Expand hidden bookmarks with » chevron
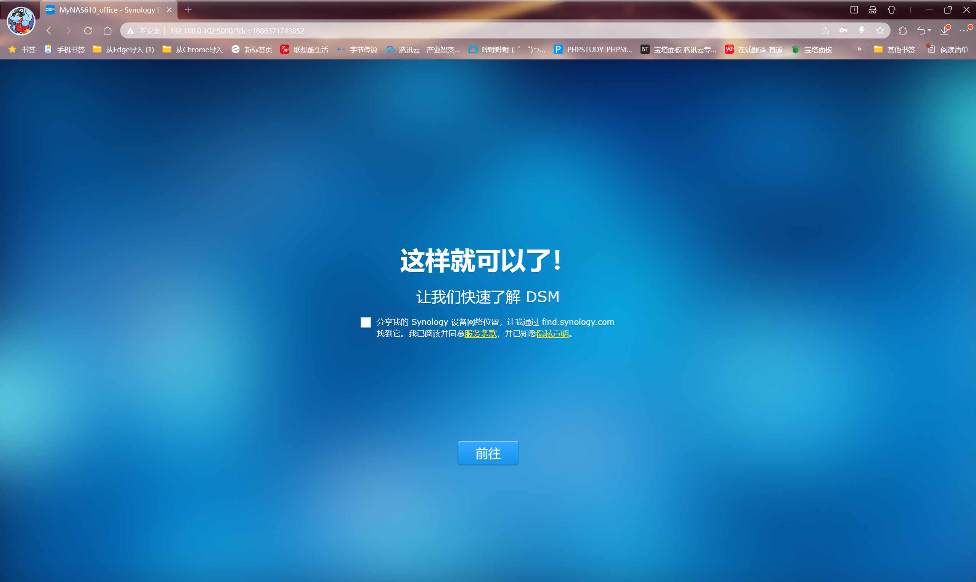 pyautogui.click(x=859, y=49)
